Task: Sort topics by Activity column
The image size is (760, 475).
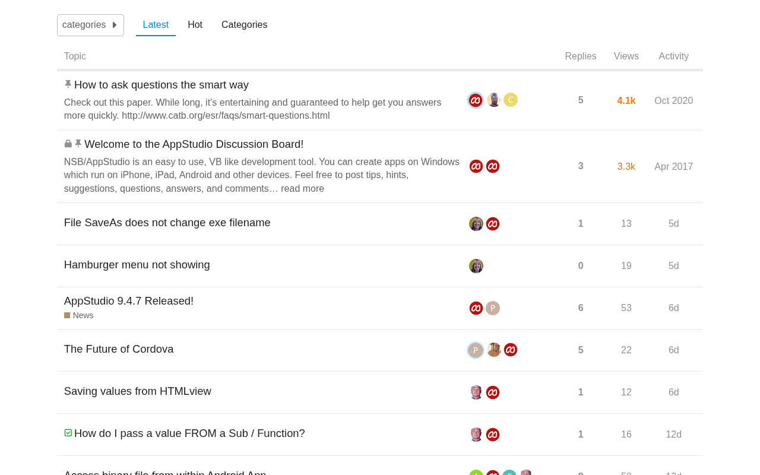Action: pyautogui.click(x=674, y=56)
